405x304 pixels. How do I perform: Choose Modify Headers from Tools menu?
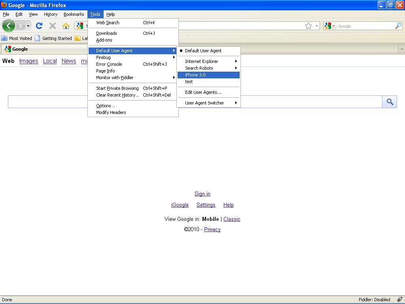(x=111, y=112)
